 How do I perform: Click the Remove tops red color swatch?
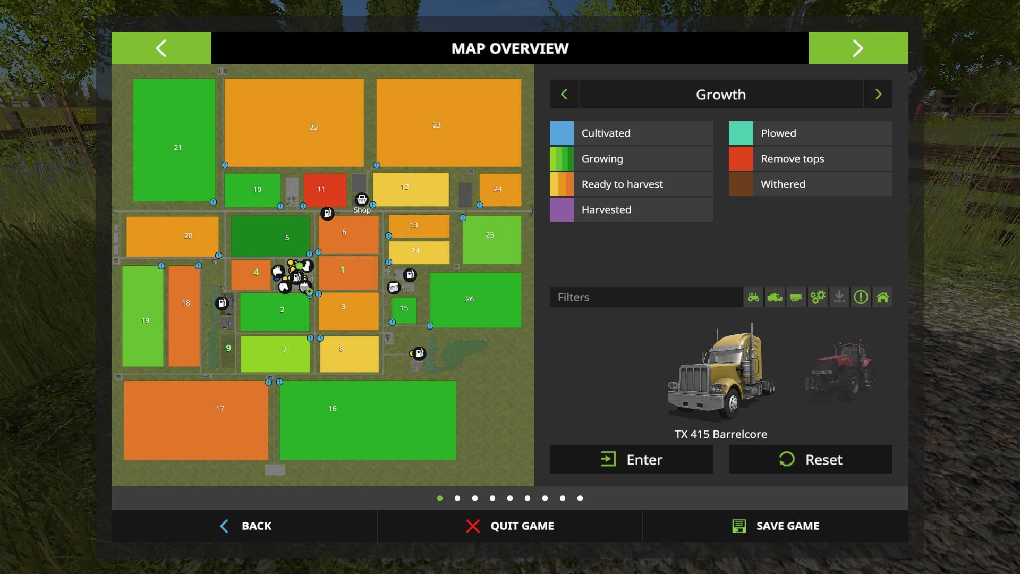click(x=741, y=159)
